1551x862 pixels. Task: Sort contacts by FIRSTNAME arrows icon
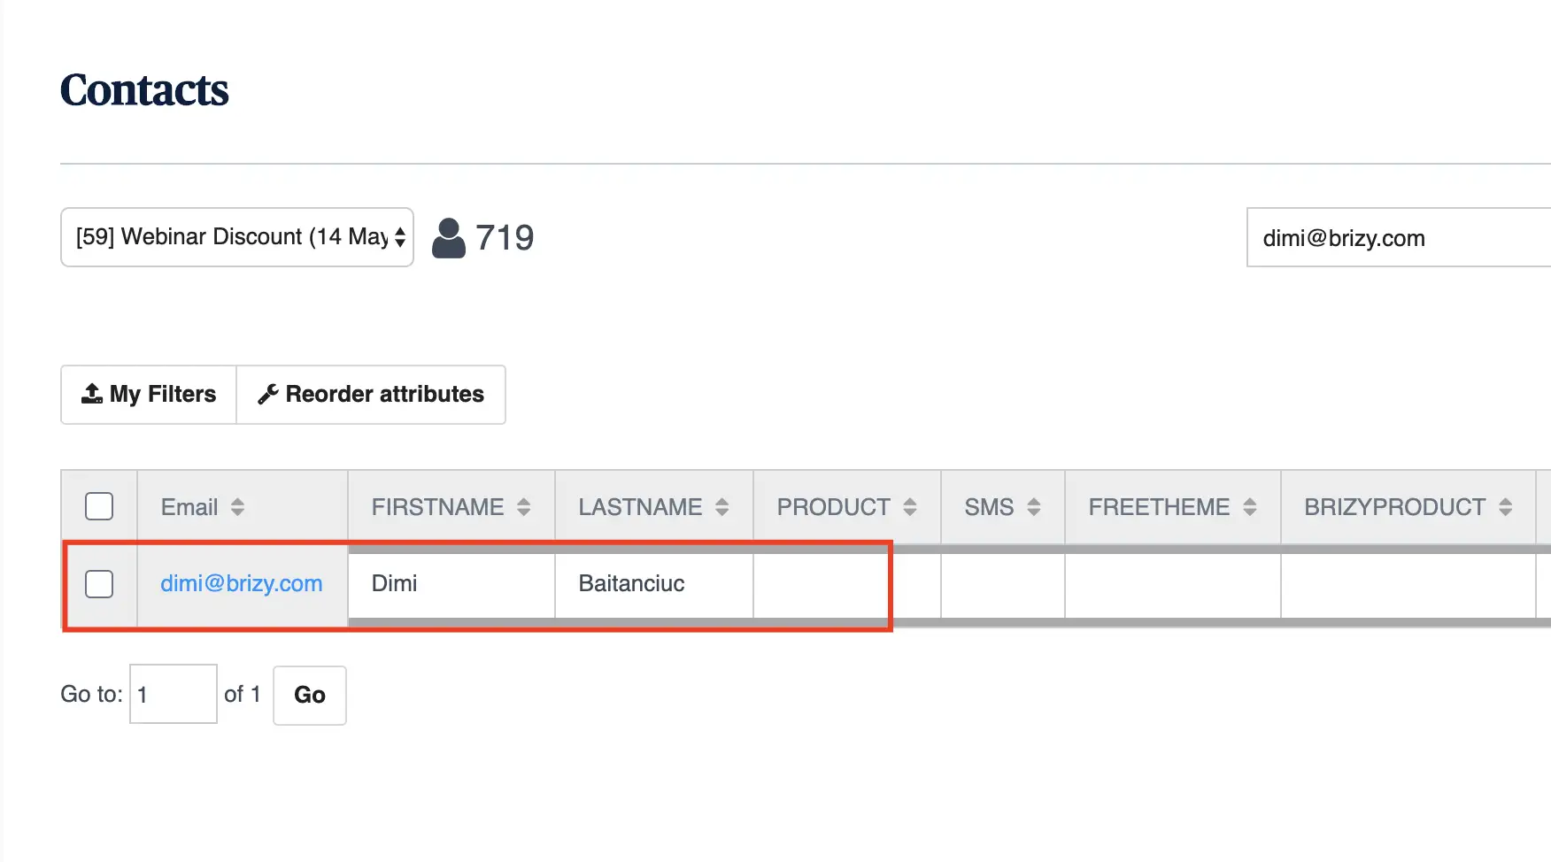524,507
